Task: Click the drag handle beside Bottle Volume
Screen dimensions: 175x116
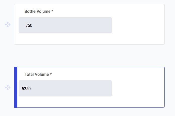Action: pyautogui.click(x=8, y=25)
